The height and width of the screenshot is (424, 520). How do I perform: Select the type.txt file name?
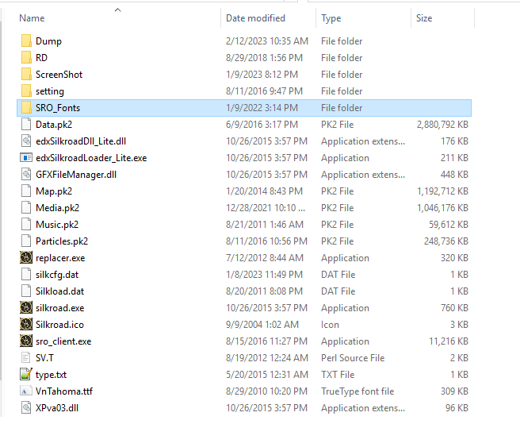pyautogui.click(x=51, y=374)
